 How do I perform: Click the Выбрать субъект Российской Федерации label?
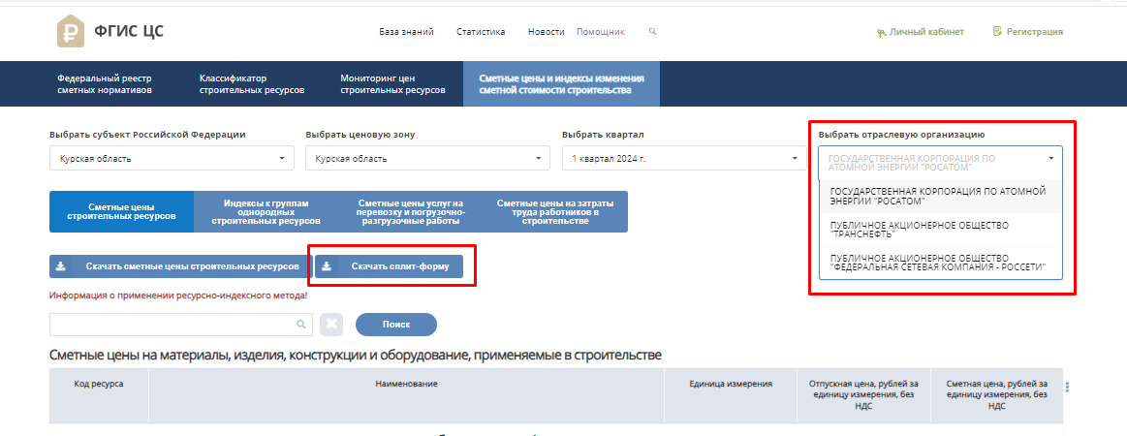[x=147, y=135]
